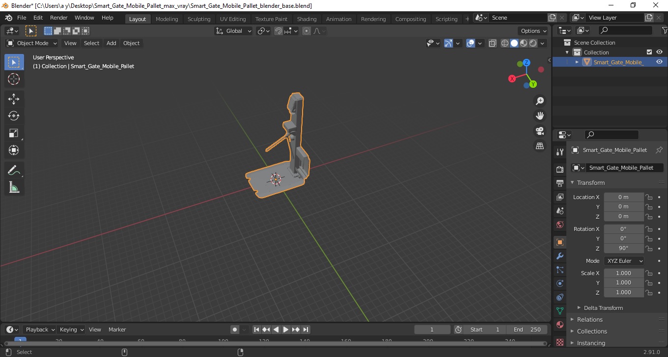Expand Smart_Gate_Mobile tree item in outliner
668x357 pixels.
click(x=577, y=62)
